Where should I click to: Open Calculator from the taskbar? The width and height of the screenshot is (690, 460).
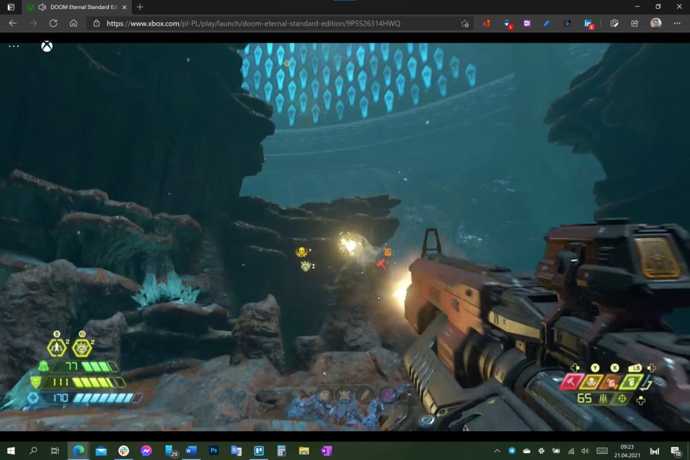(282, 451)
